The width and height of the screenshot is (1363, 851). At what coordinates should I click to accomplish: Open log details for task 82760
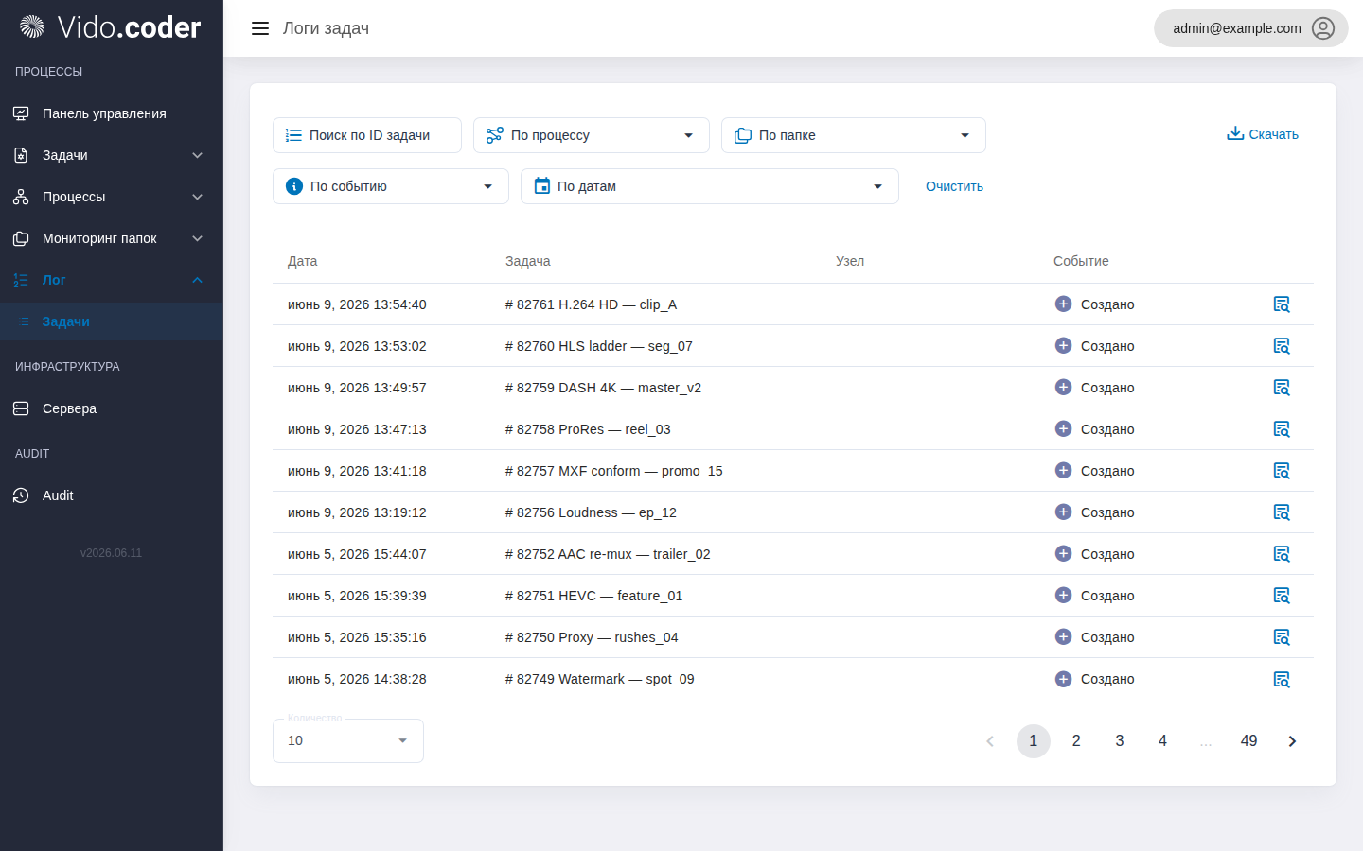tap(1282, 346)
